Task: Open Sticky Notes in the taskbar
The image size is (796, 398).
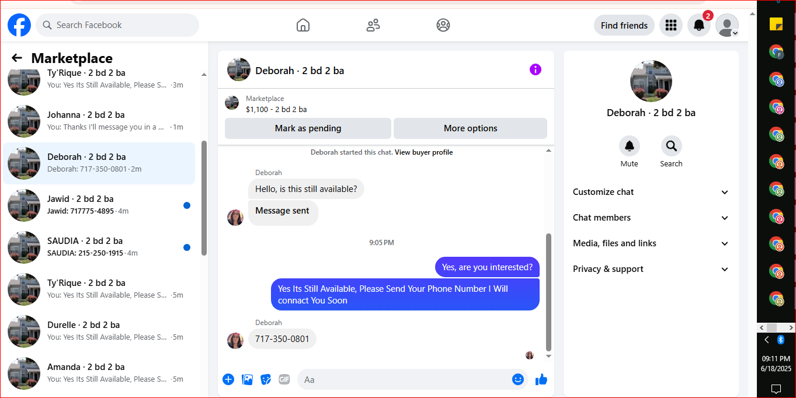Action: 776,24
